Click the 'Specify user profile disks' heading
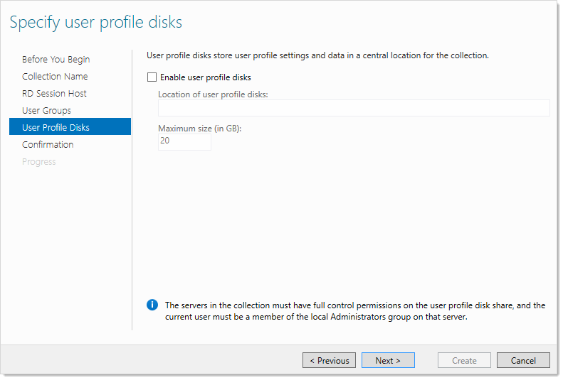563x380 pixels. [96, 23]
